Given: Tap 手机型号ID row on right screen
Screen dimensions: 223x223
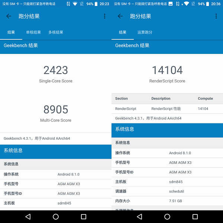Looking at the screenshot, I should [167, 172].
